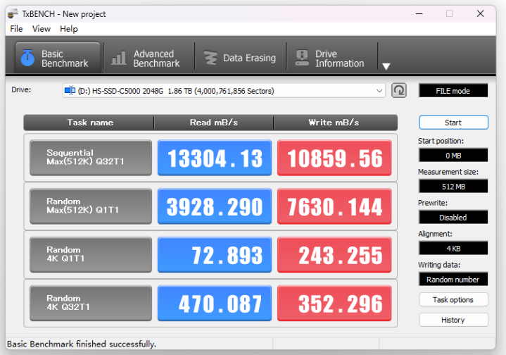Click the Task name column header

(x=89, y=123)
